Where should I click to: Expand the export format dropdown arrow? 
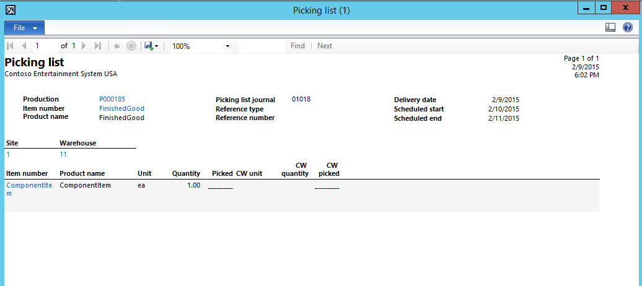[157, 46]
